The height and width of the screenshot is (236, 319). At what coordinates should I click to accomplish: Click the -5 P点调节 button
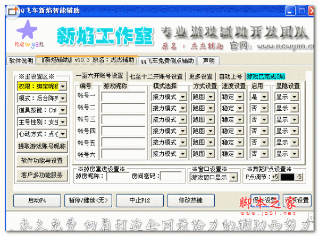(x=299, y=177)
